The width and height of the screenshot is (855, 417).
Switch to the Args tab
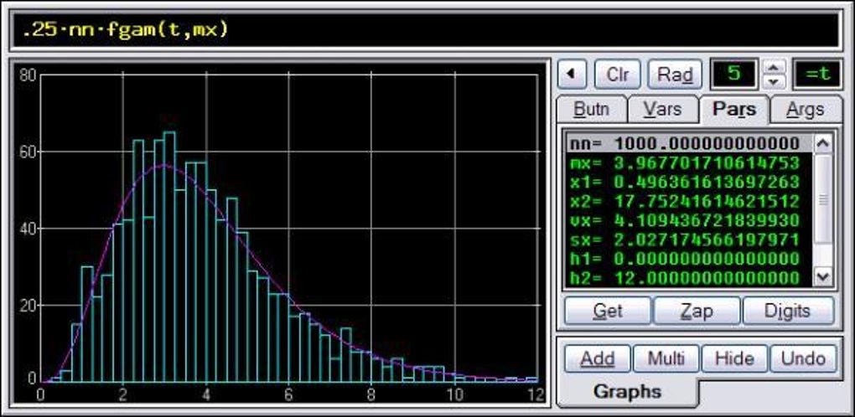click(x=805, y=110)
